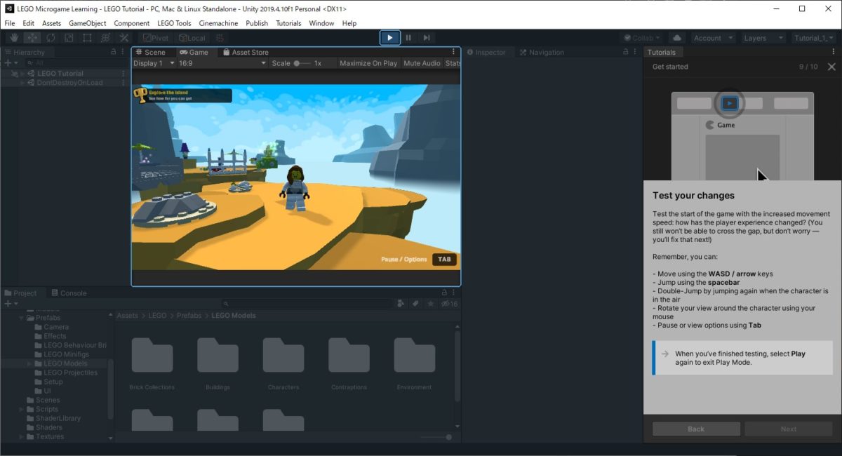Enable Mute Audio in the Game view
This screenshot has width=842, height=456.
tap(422, 62)
